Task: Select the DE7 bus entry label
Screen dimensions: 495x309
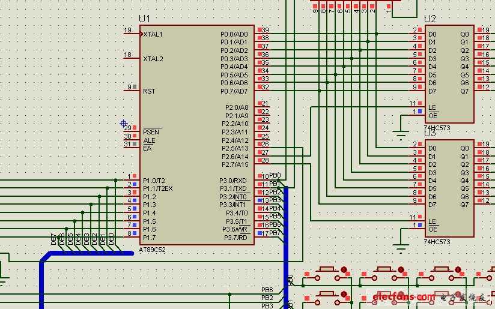Action: (x=53, y=239)
